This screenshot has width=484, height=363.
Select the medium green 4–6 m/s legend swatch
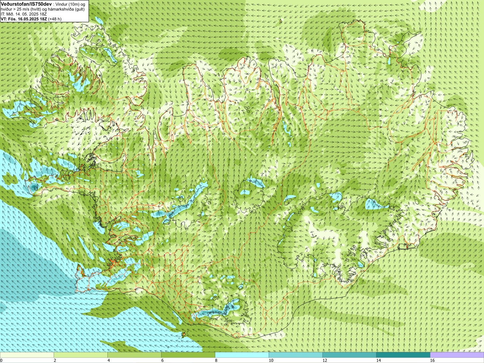point(134,355)
